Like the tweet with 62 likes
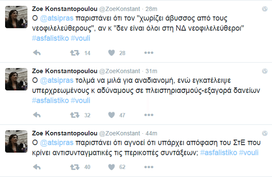This screenshot has width=272, height=177. (x=112, y=167)
